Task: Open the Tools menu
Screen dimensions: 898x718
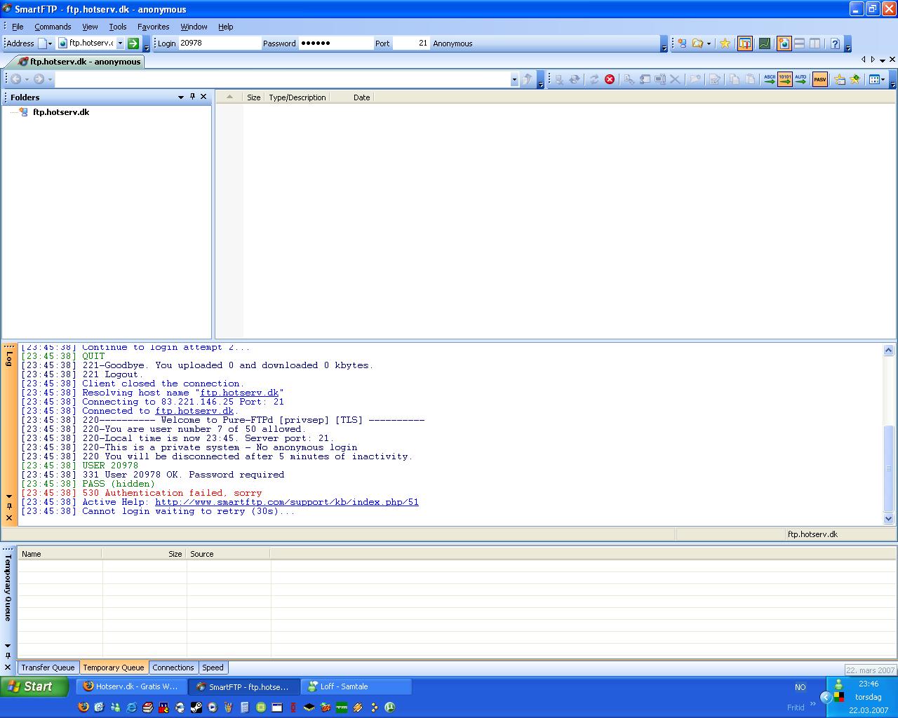Action: [x=118, y=27]
